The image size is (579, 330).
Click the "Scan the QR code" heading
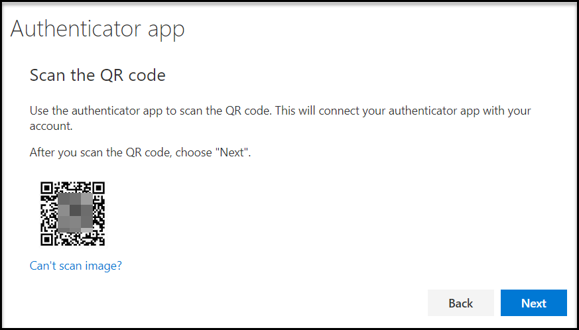[97, 76]
